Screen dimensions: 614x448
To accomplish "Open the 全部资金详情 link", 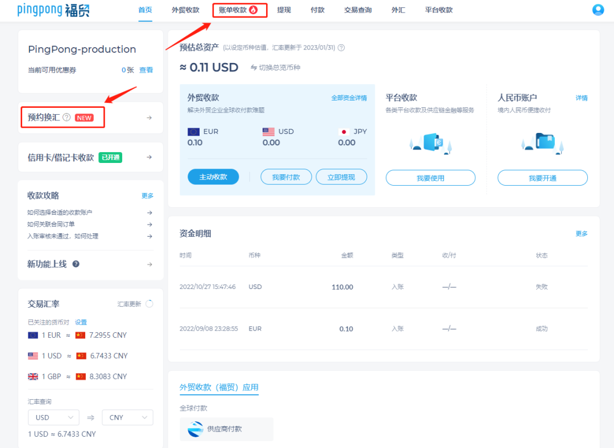I will tap(350, 98).
